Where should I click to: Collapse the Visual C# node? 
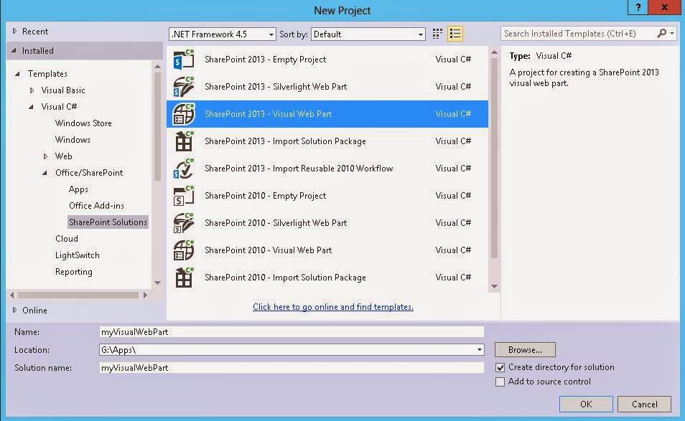pos(31,106)
